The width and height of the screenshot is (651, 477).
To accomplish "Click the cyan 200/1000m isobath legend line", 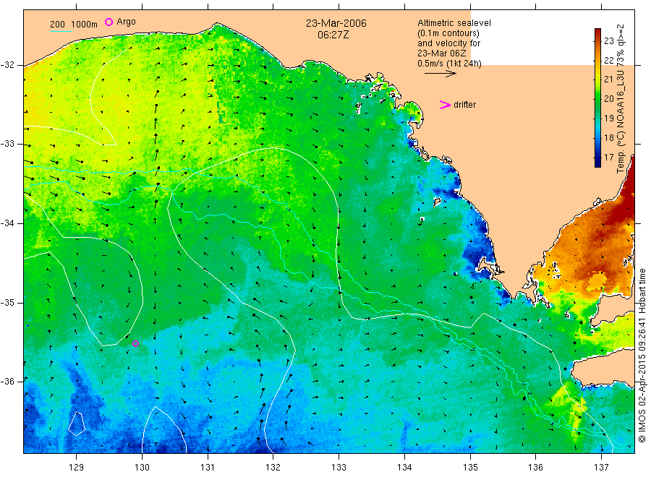I will click(61, 31).
